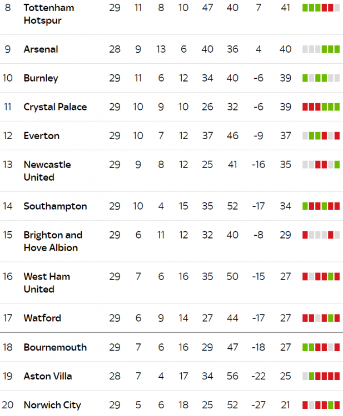Click Arsenal's latest green form square
The height and width of the screenshot is (416, 343).
tap(337, 49)
